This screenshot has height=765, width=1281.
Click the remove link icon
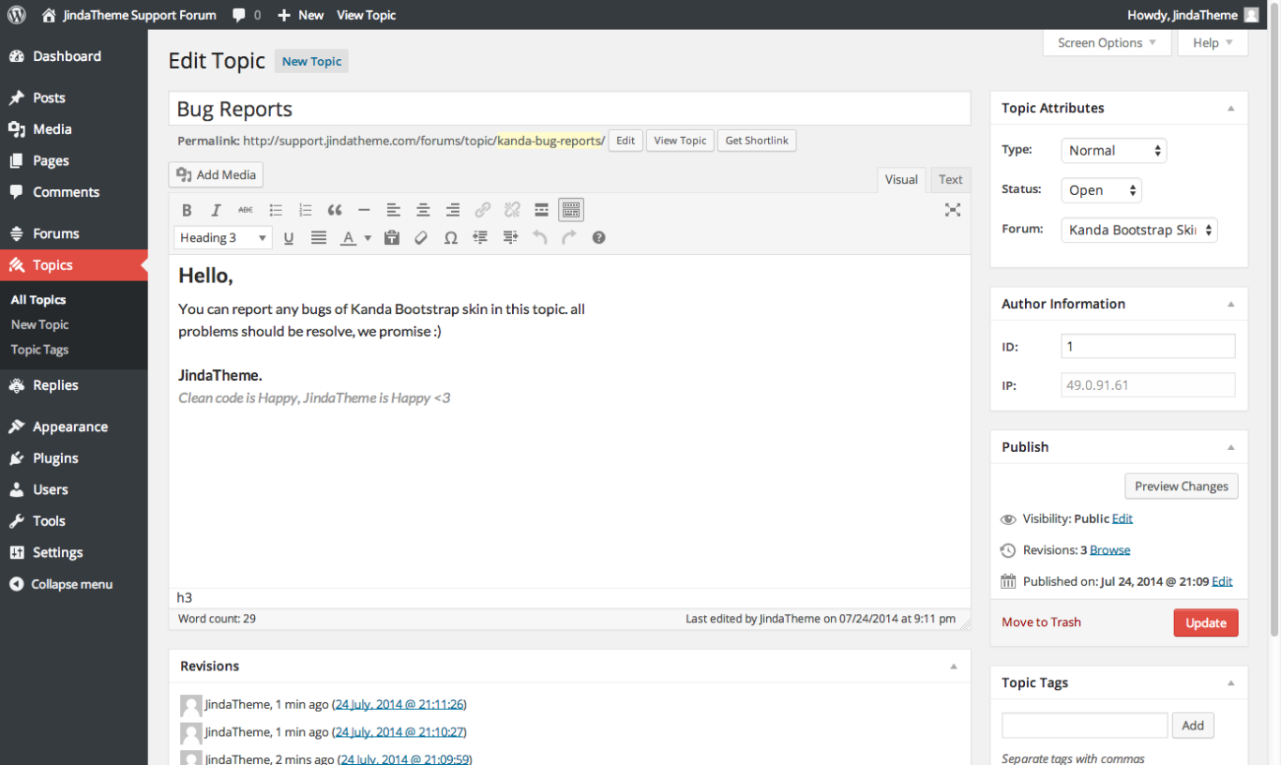point(512,210)
